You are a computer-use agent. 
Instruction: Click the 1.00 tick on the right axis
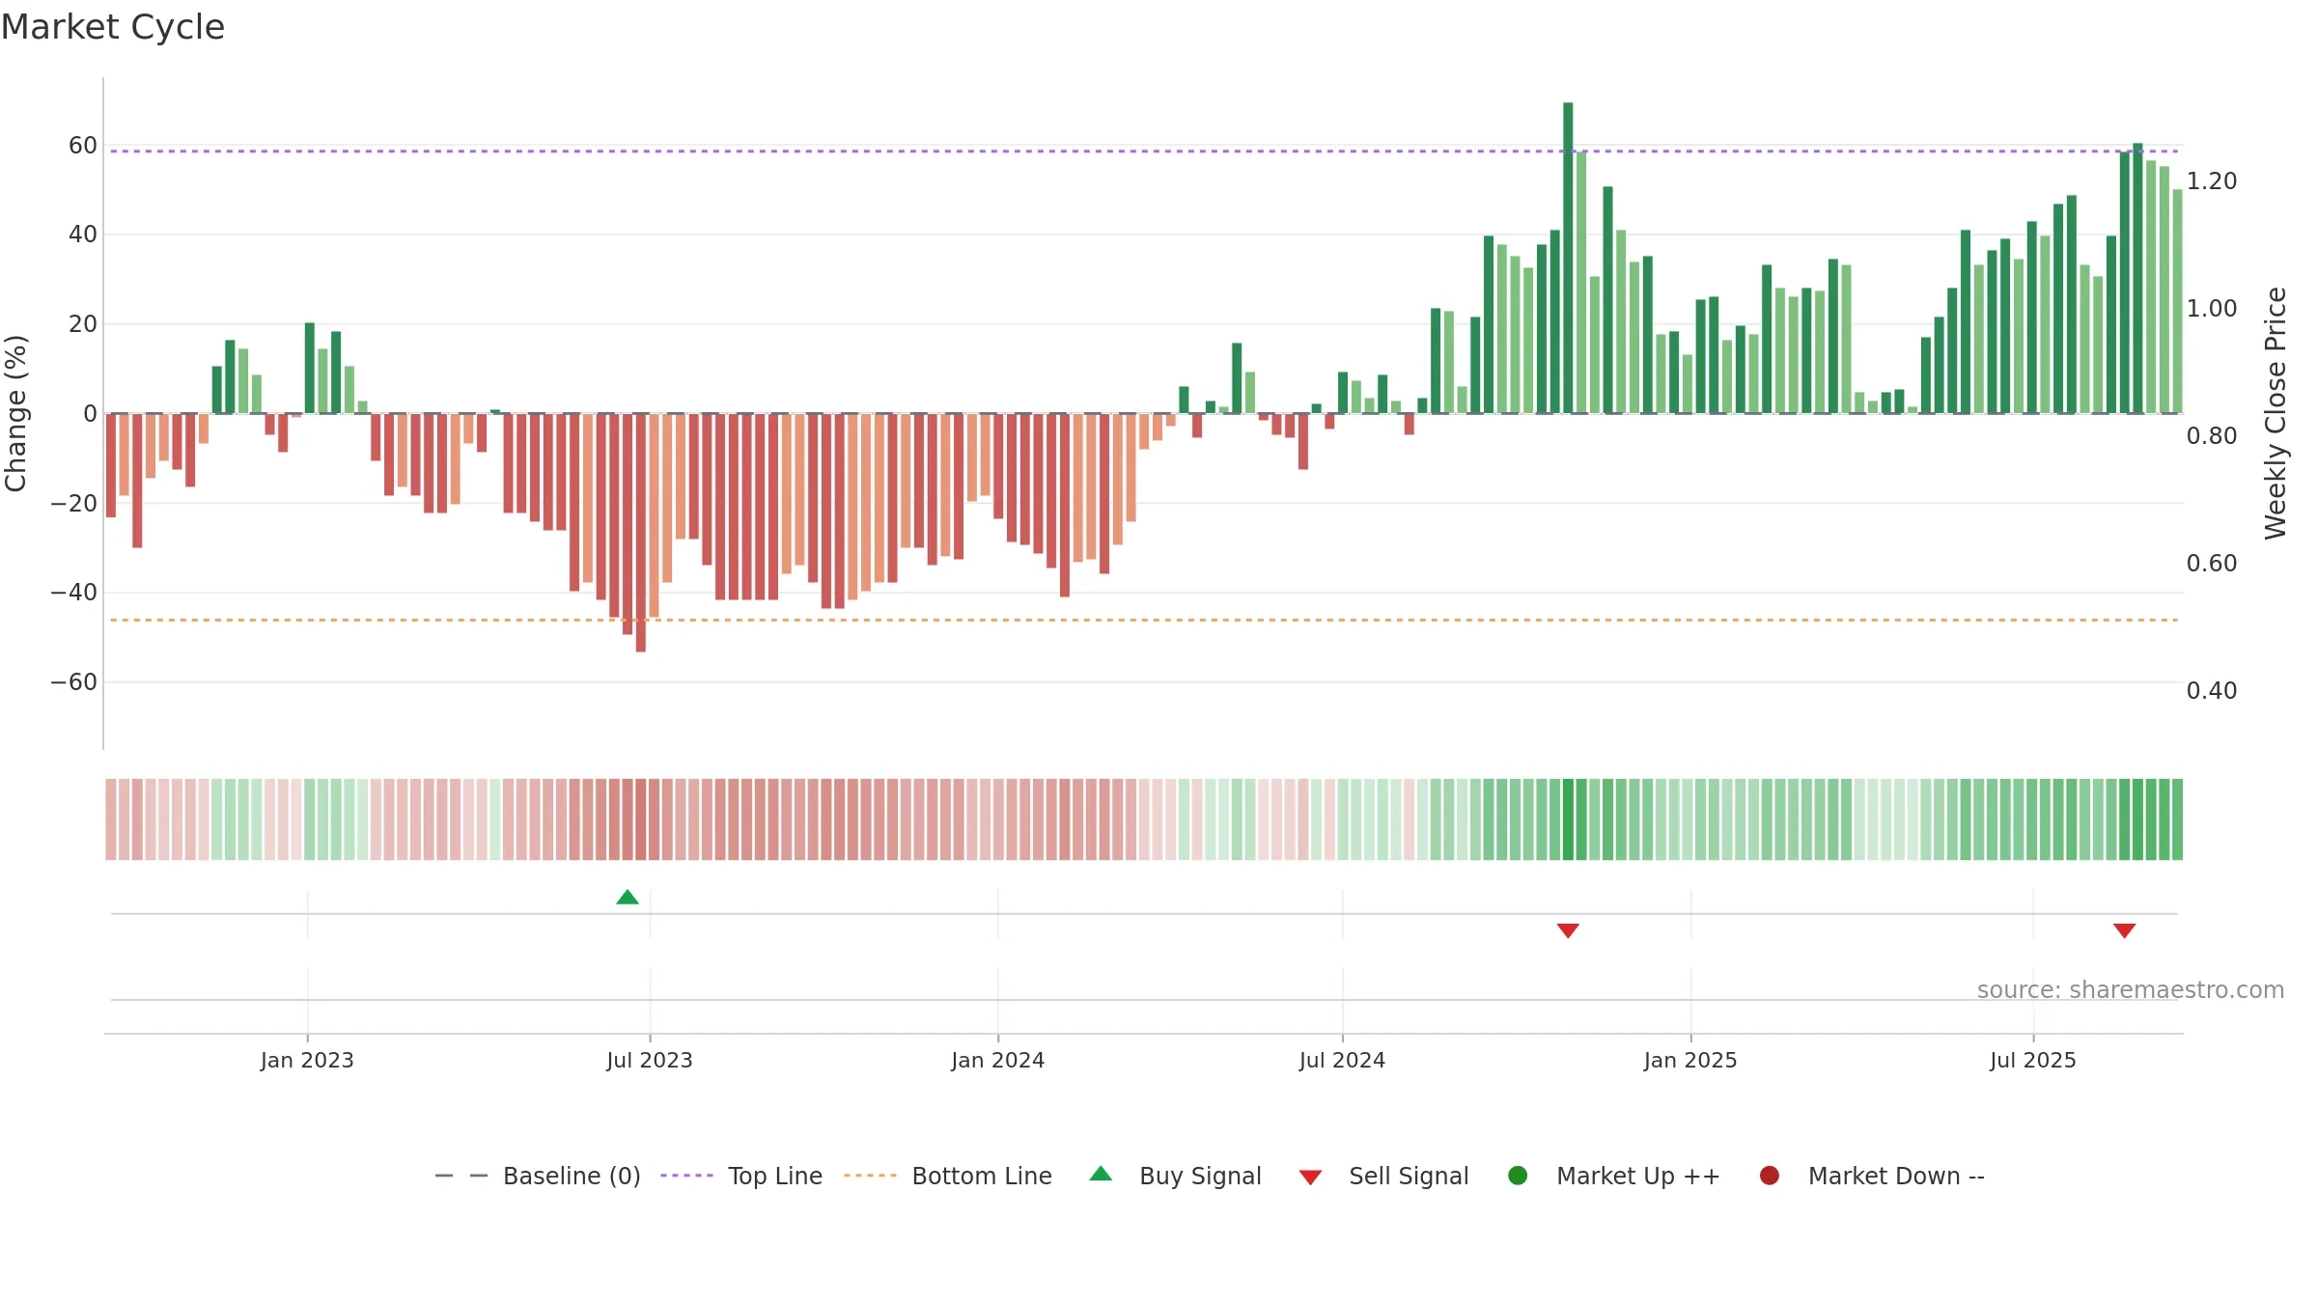[2212, 309]
